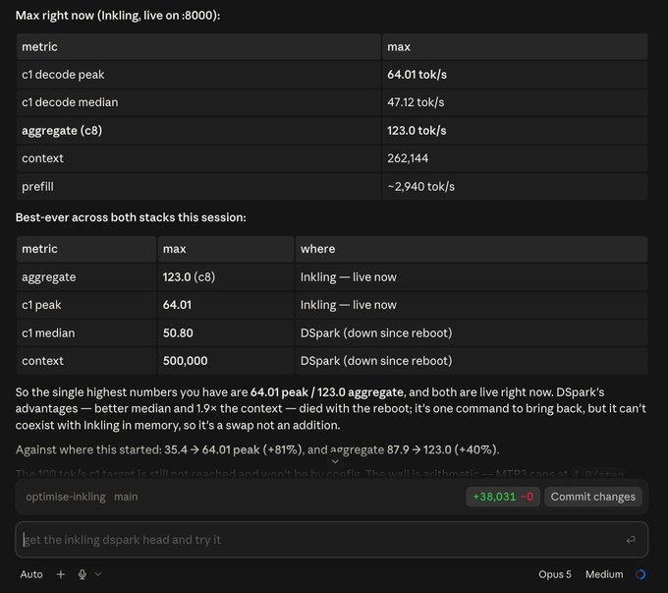Click the 'c1 decode median' row label
Viewport: 668px width, 593px height.
click(x=70, y=102)
